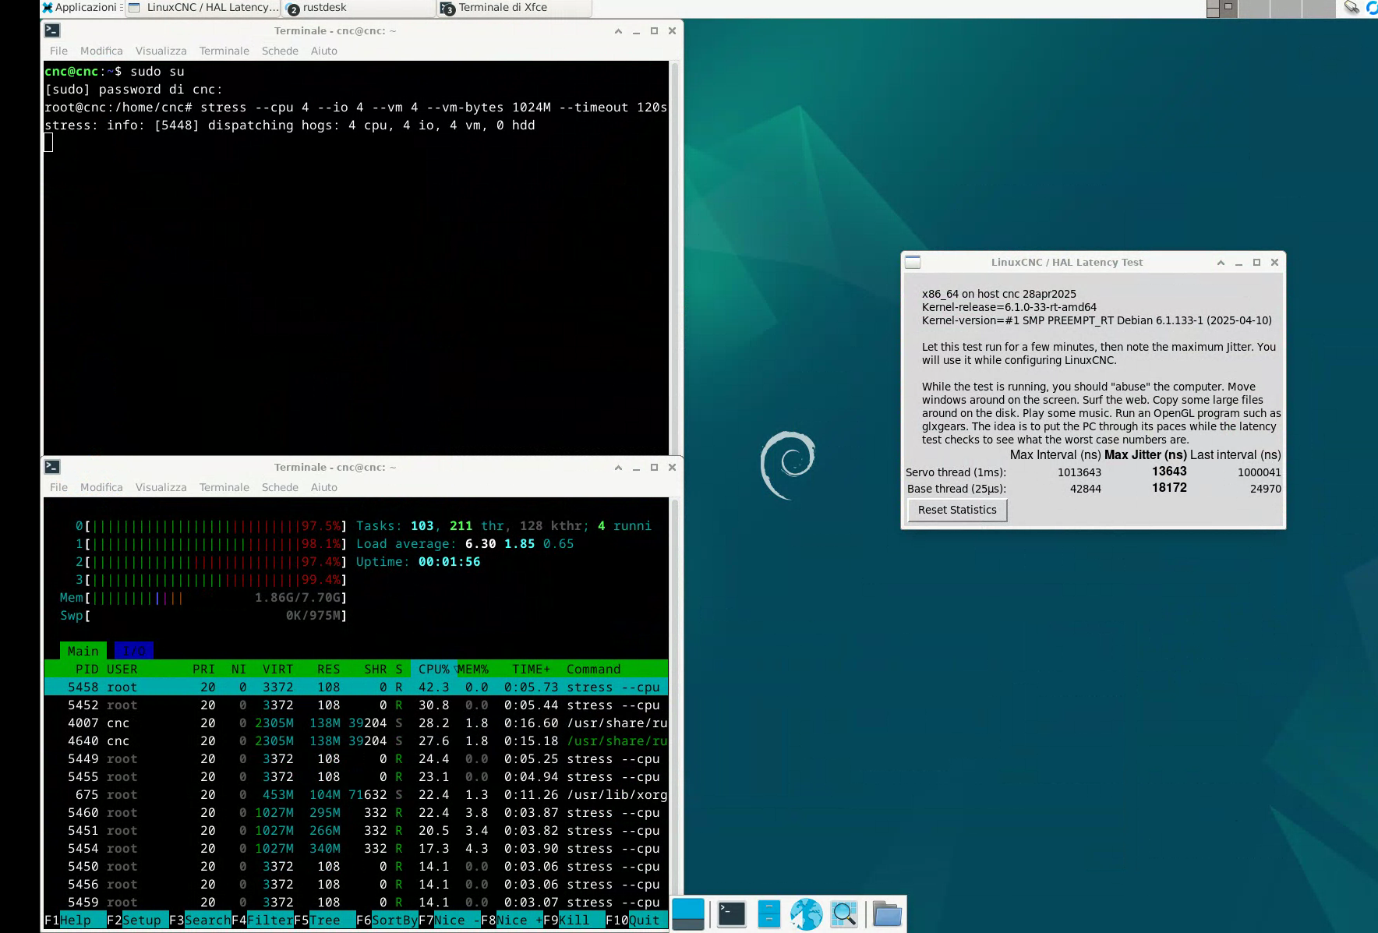Click the HAL Latency Test window menu icon
This screenshot has width=1378, height=933.
point(913,262)
